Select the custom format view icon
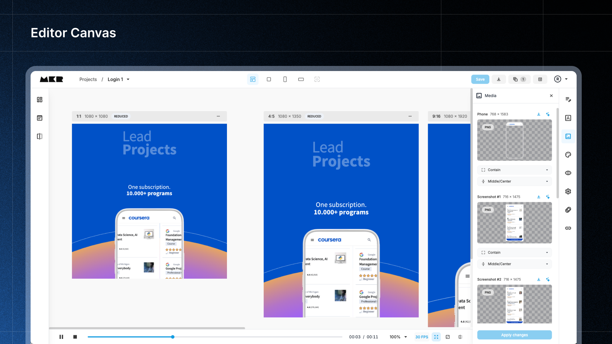Viewport: 612px width, 344px height. click(317, 79)
